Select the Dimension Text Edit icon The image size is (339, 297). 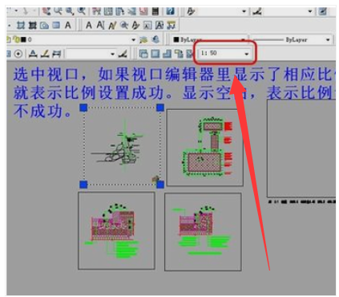(x=45, y=54)
